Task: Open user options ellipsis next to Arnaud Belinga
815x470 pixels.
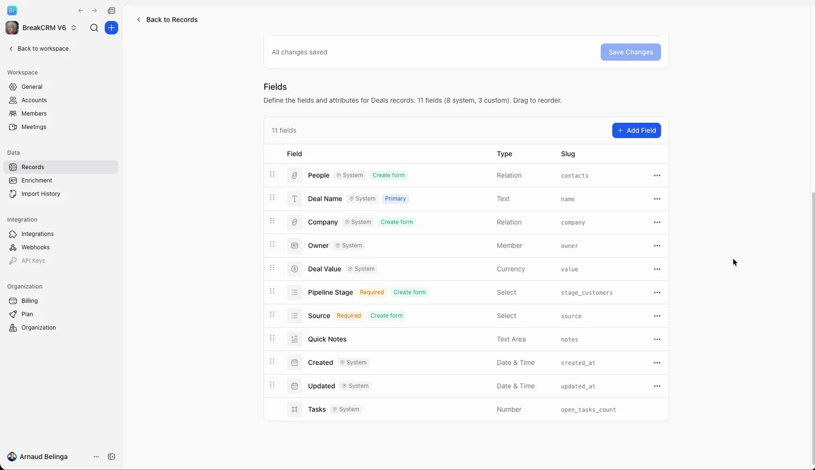Action: [96, 457]
